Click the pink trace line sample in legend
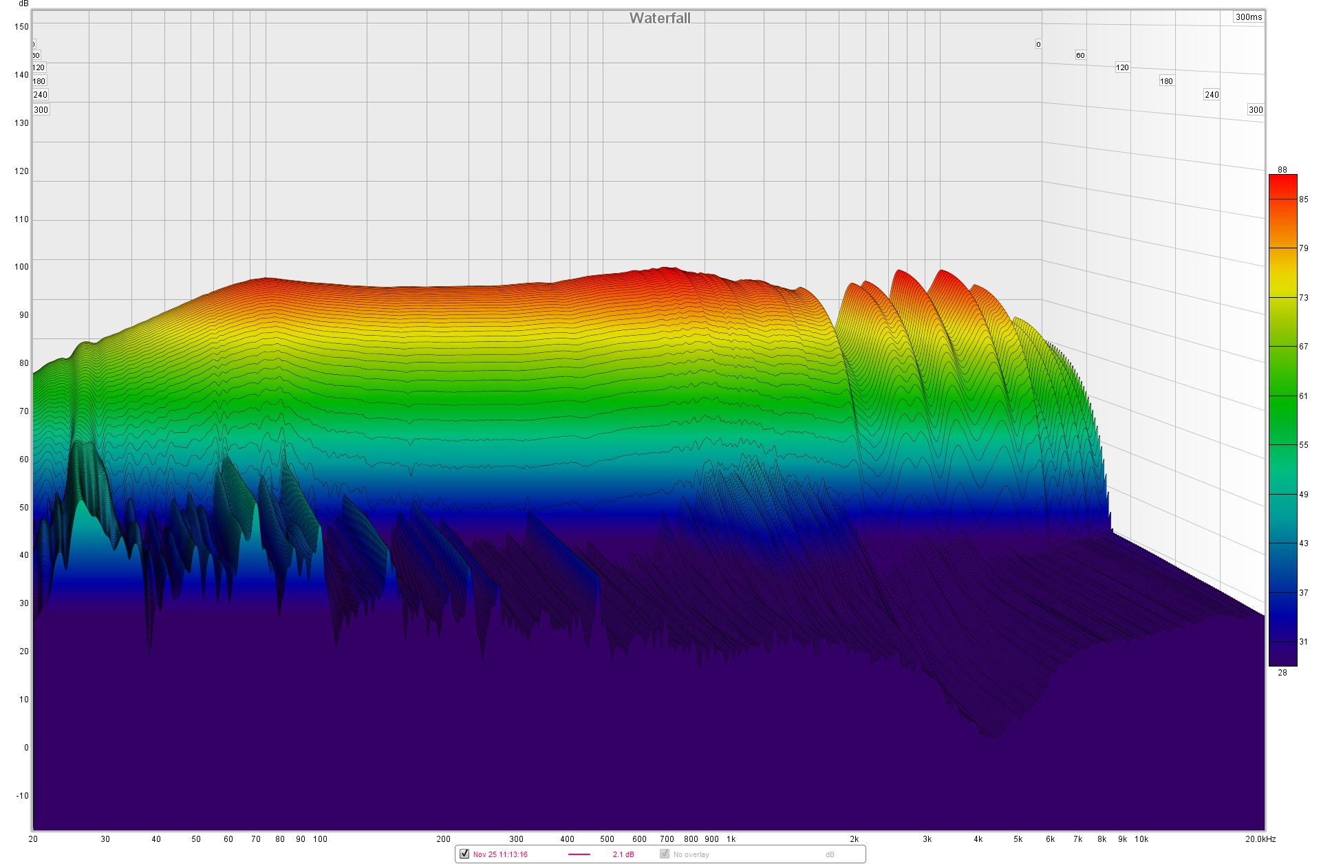The width and height of the screenshot is (1321, 864). click(579, 854)
